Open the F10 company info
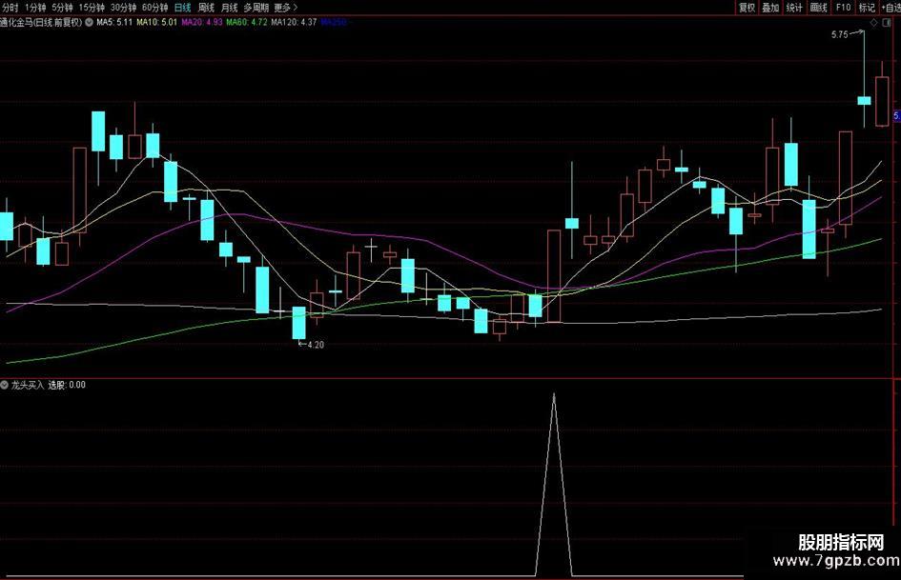The image size is (901, 580). click(x=843, y=8)
